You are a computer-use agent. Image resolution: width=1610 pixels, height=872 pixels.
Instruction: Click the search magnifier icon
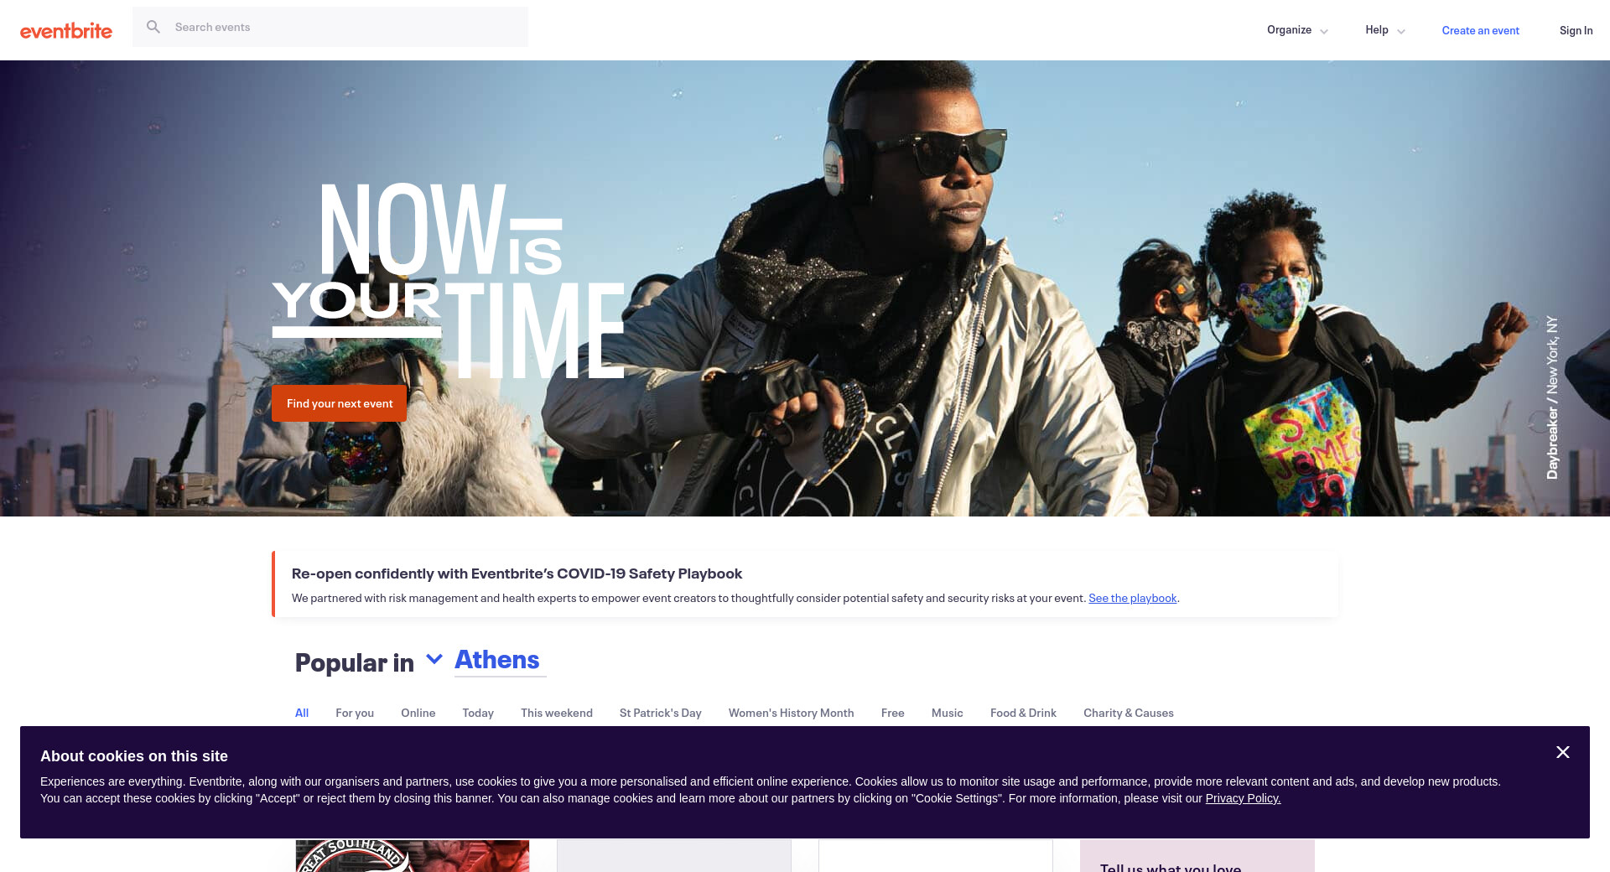click(x=153, y=27)
